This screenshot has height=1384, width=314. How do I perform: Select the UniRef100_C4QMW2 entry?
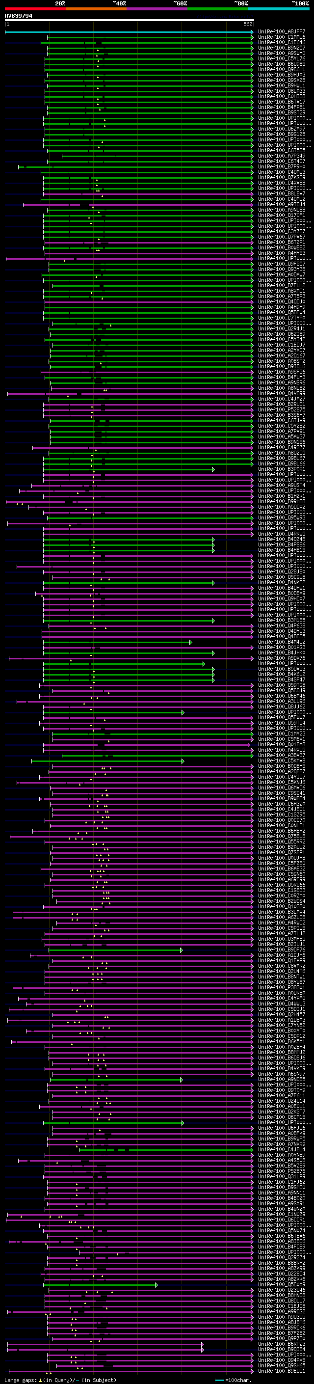pyautogui.click(x=282, y=199)
